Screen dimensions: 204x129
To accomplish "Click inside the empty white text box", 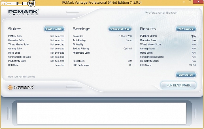I will click(x=101, y=113).
